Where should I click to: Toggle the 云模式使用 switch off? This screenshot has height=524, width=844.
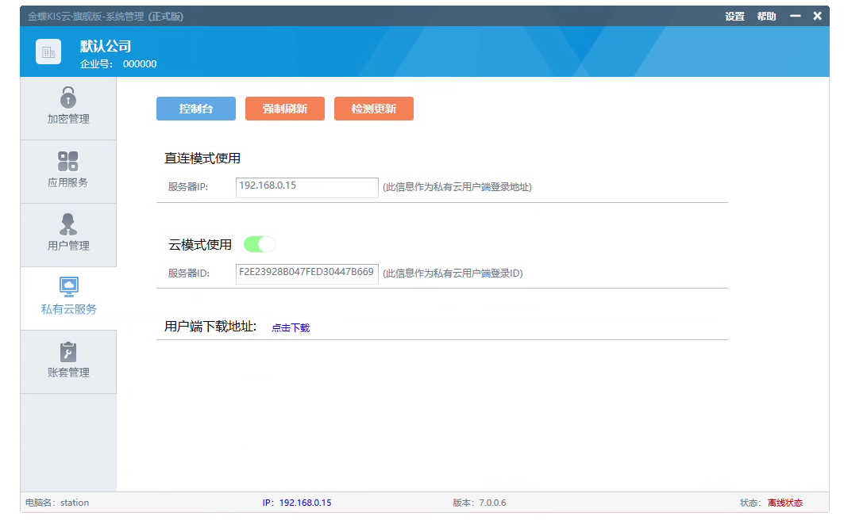coord(260,244)
